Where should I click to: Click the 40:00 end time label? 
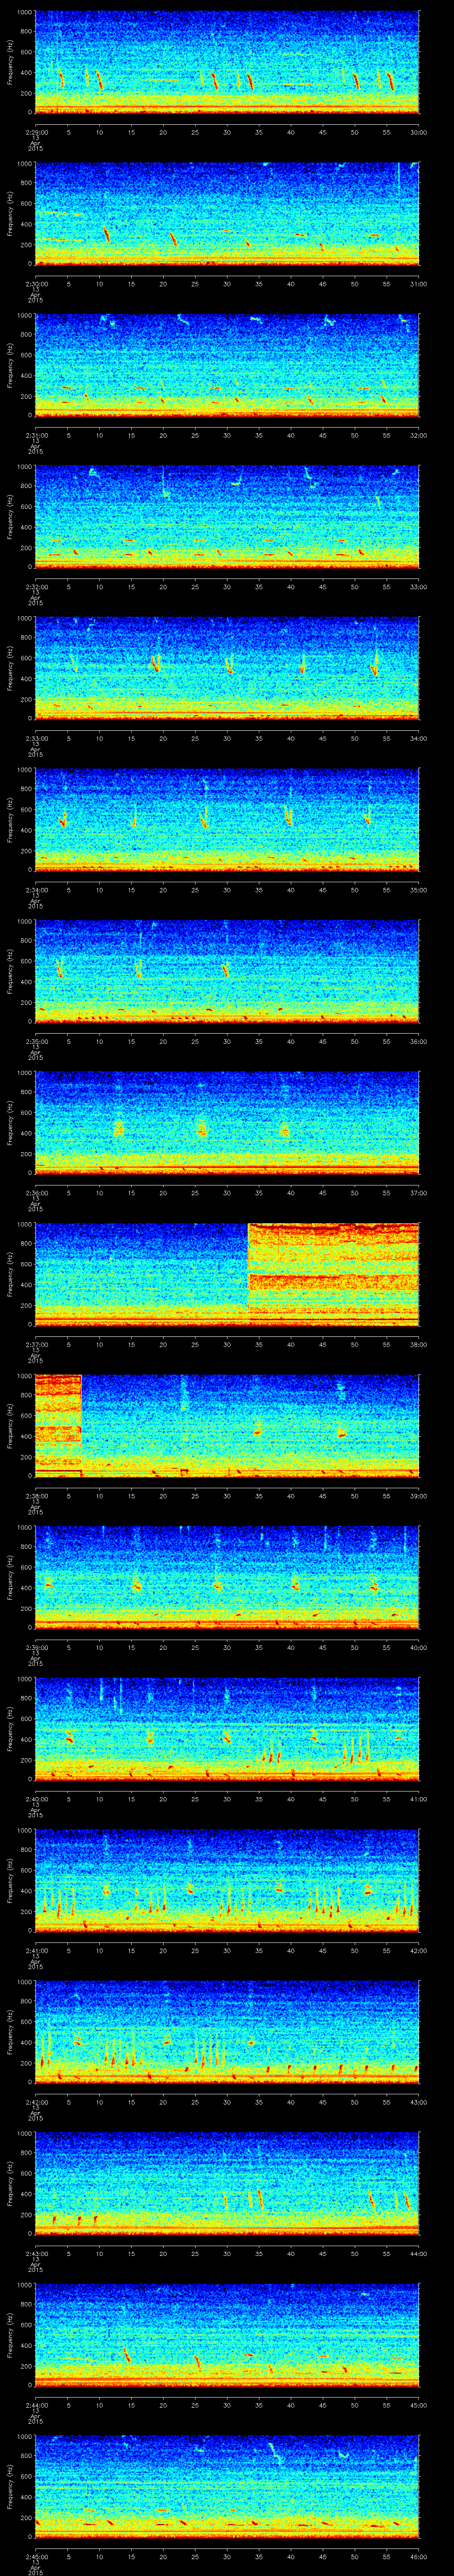click(418, 1648)
